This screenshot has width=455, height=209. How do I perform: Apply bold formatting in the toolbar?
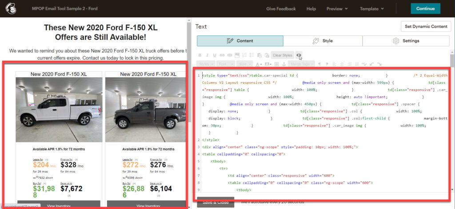tap(200, 55)
